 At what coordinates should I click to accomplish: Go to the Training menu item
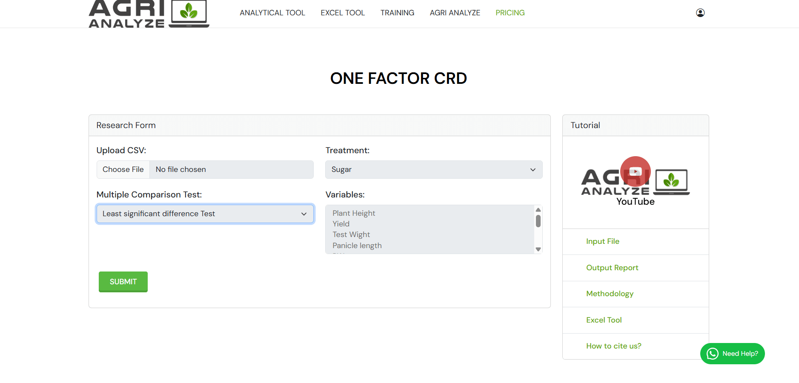tap(397, 13)
